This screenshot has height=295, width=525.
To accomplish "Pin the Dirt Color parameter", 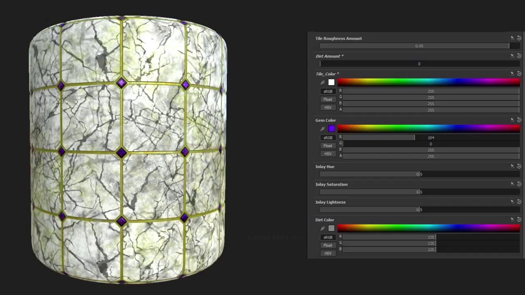I will 512,220.
